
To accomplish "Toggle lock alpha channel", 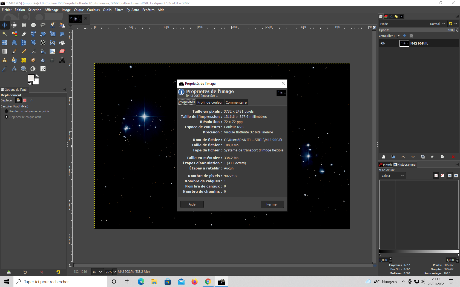I will coord(411,36).
